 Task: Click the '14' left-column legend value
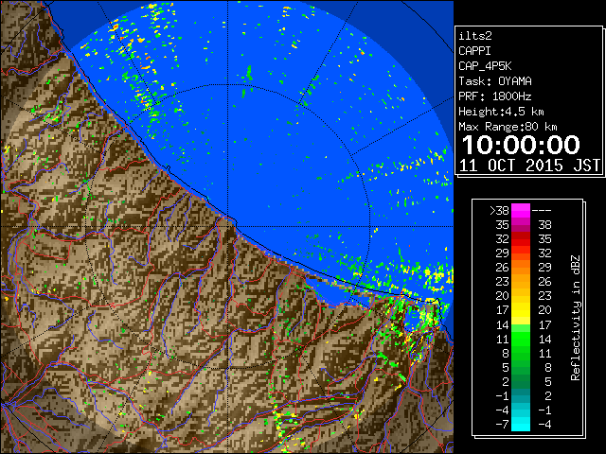[503, 325]
